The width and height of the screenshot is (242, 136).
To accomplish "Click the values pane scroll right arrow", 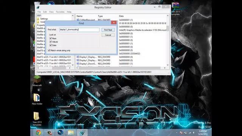I will 165,68.
